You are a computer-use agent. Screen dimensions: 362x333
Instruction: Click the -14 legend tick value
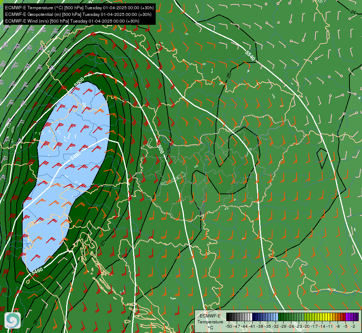pyautogui.click(x=322, y=326)
